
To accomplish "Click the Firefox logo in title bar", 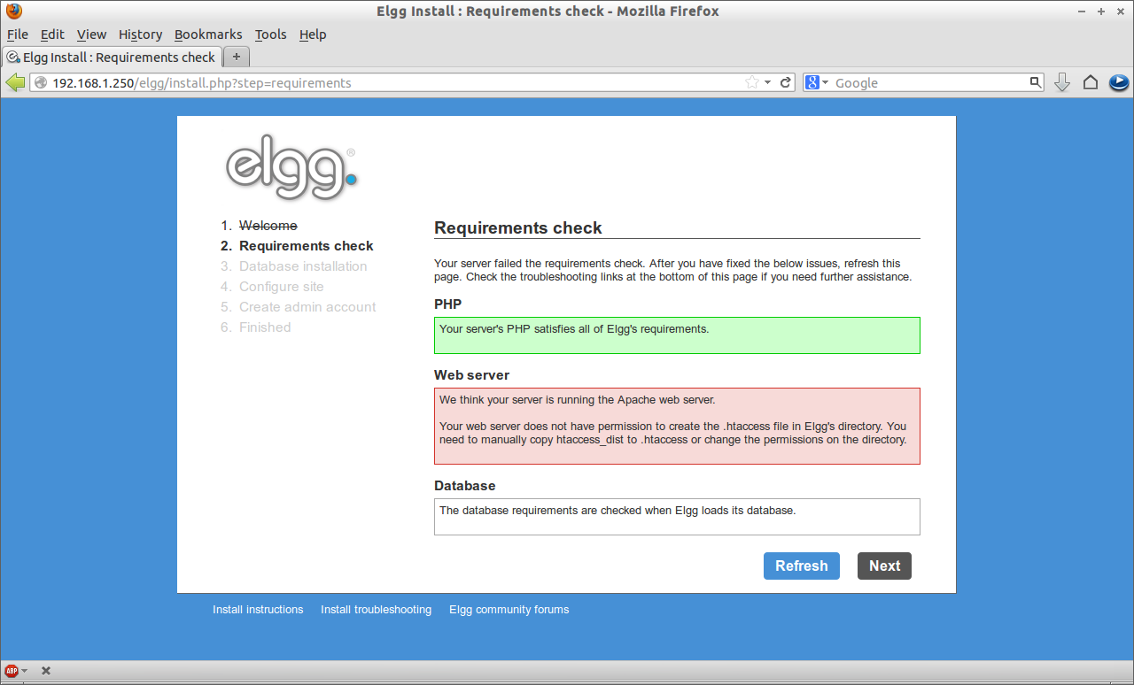I will pos(14,12).
